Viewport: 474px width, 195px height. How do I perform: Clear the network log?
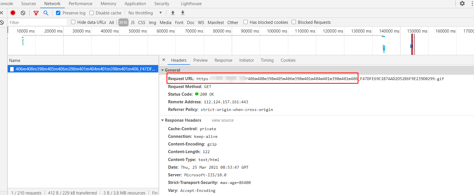tap(23, 13)
